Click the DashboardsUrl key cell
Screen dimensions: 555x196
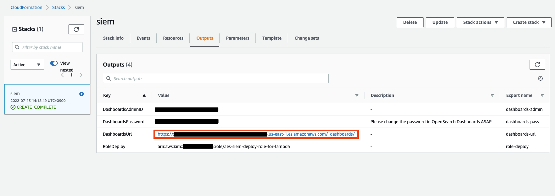117,134
